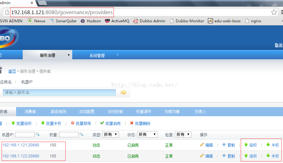The image size is (283, 163).
Task: Double weight for 192.168.1.121:20880 provider
Action: point(251,145)
